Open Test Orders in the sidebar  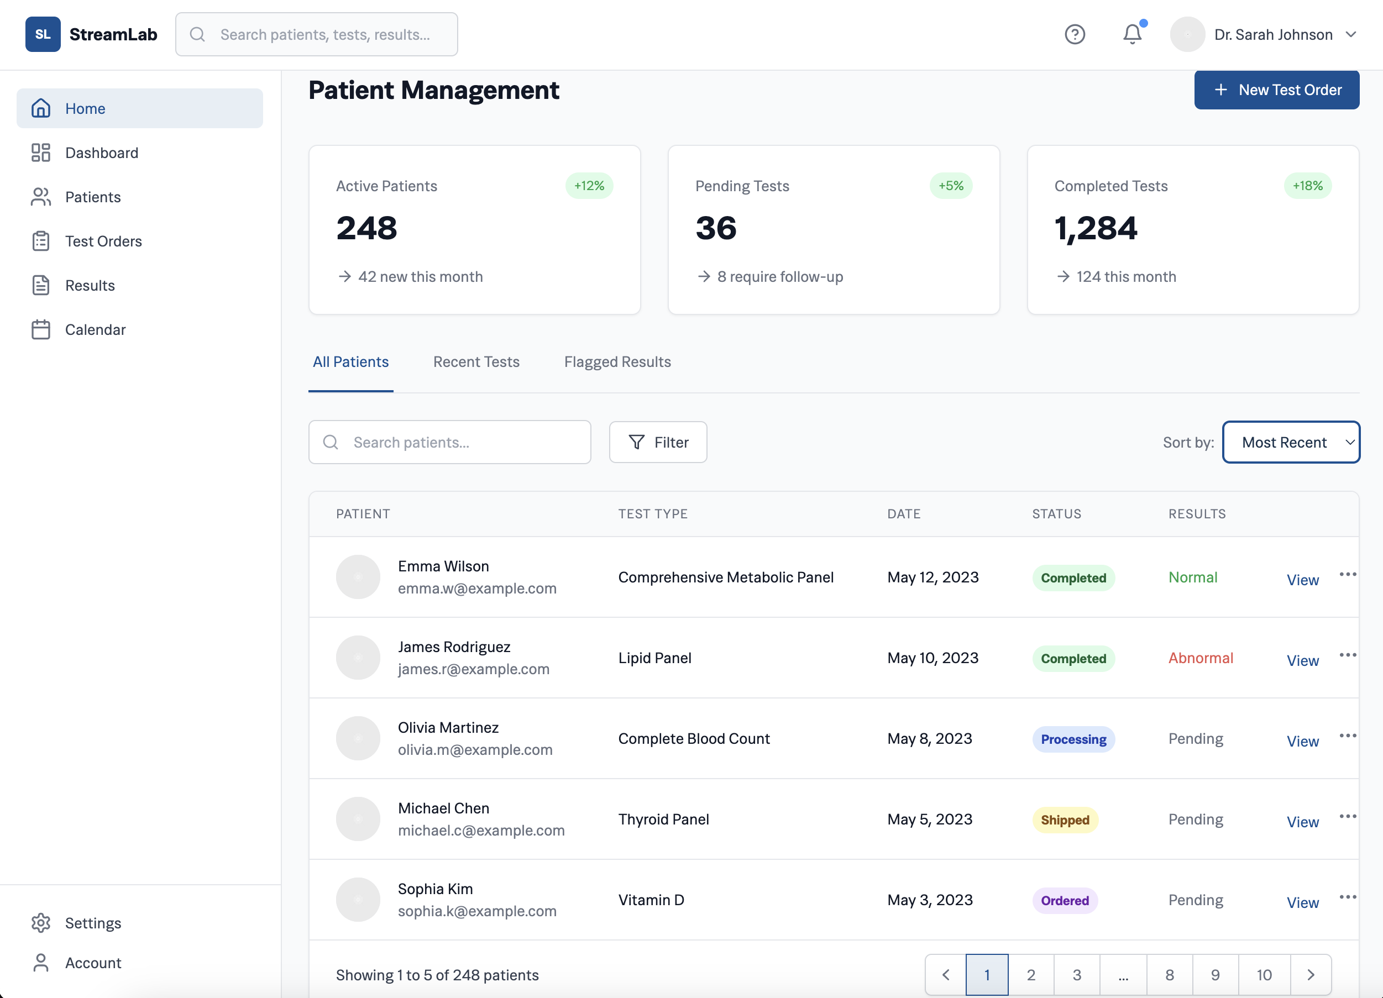[103, 241]
